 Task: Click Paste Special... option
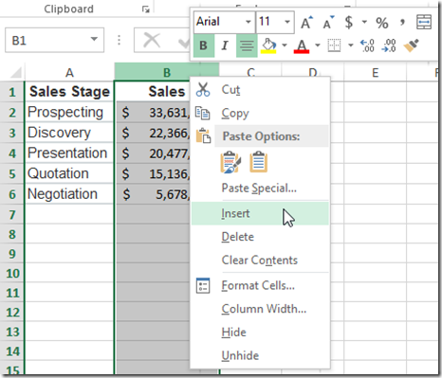click(x=260, y=189)
